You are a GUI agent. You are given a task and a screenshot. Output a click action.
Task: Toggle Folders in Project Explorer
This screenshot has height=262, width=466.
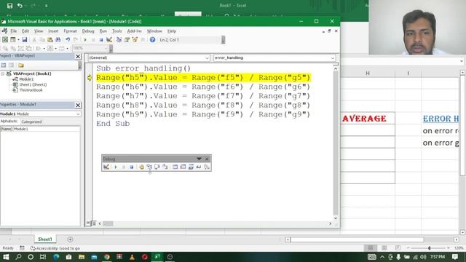click(21, 65)
